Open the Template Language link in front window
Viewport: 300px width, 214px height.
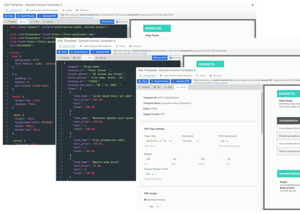click(x=219, y=83)
